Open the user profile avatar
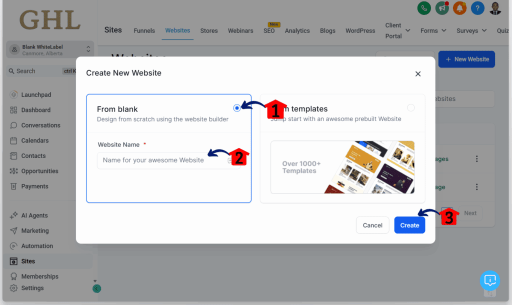The width and height of the screenshot is (512, 305). coord(495,8)
